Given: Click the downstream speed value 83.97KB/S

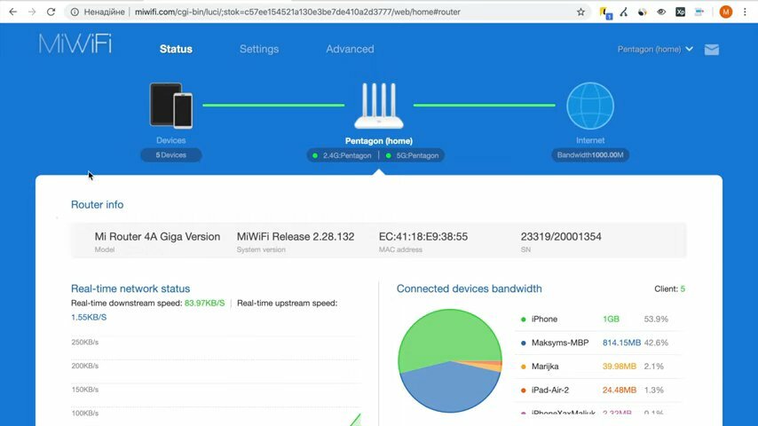Looking at the screenshot, I should tap(204, 304).
